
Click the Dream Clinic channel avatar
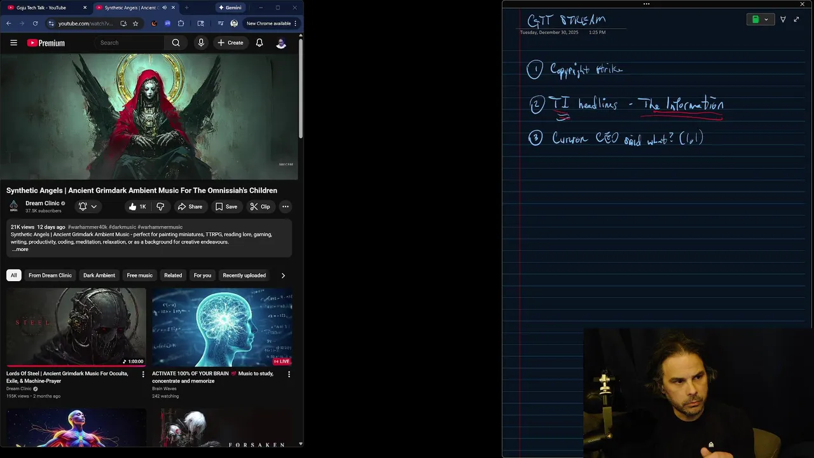13,207
